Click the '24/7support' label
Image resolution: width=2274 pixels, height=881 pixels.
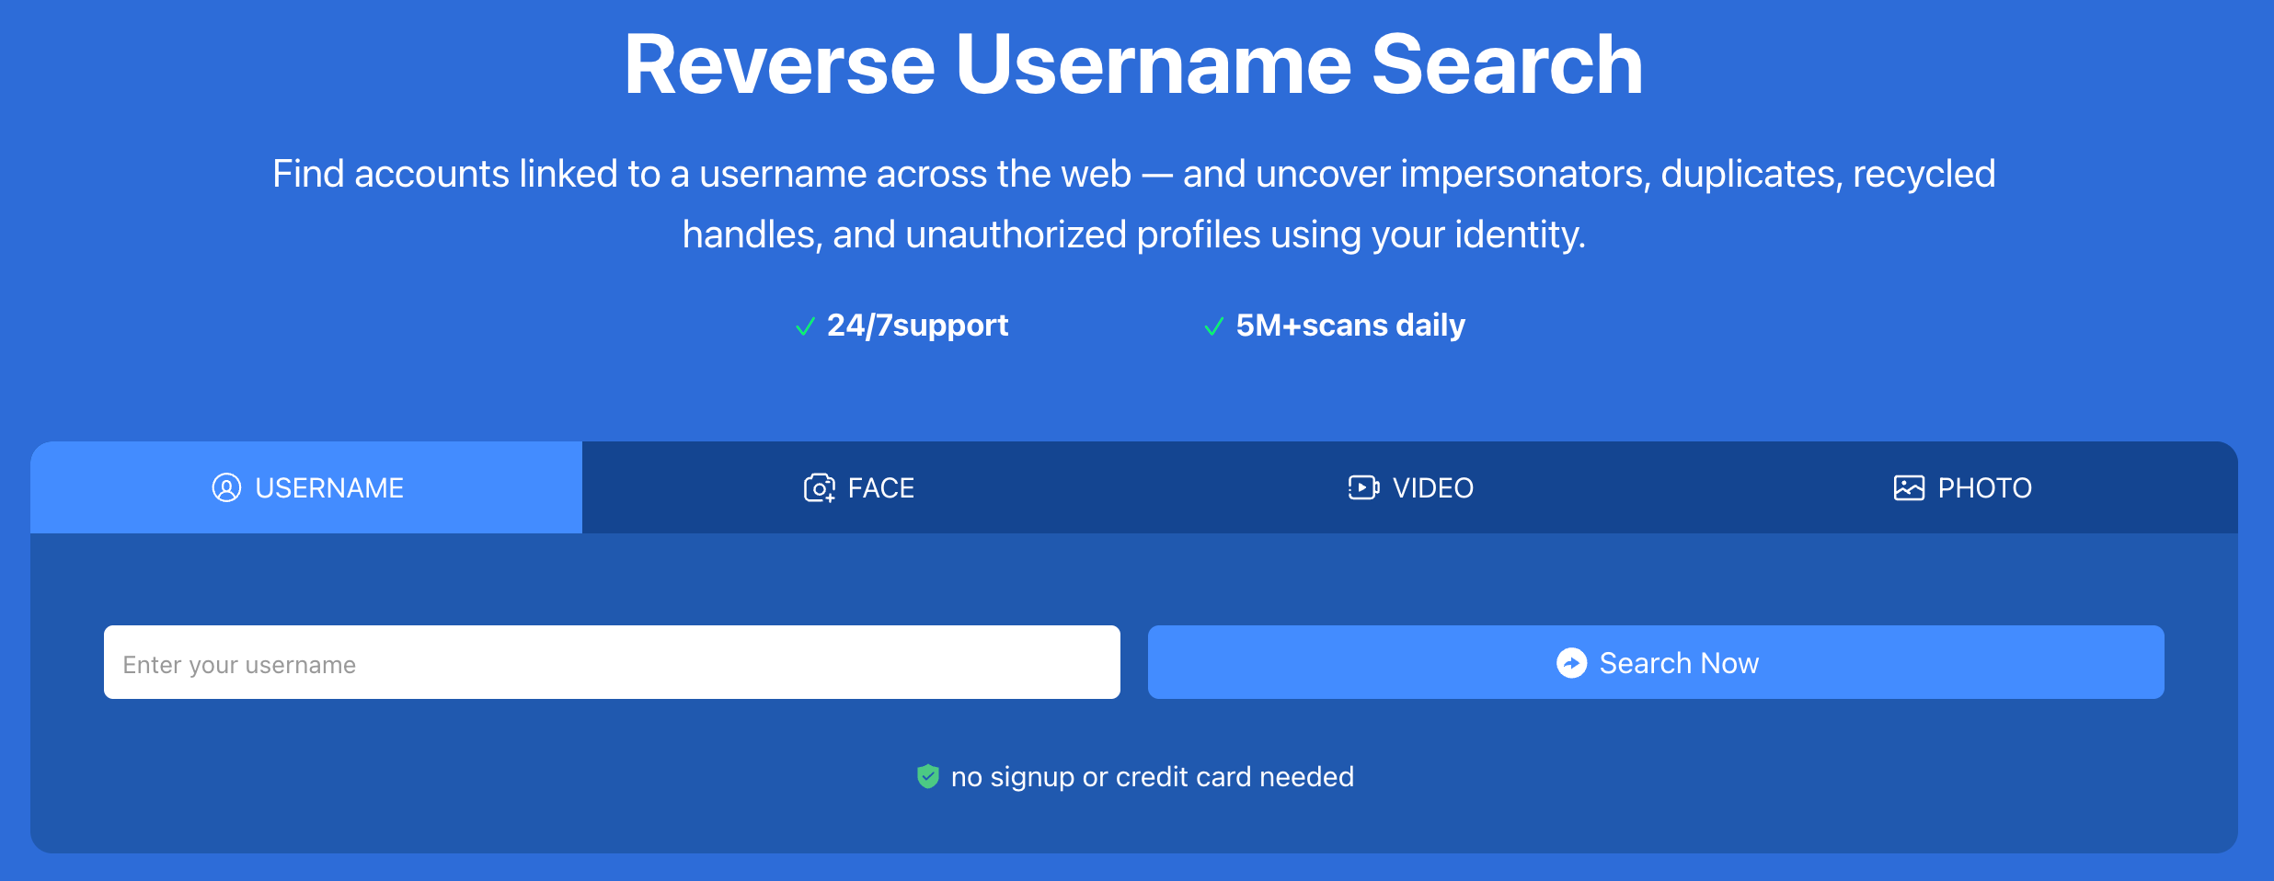tap(917, 326)
